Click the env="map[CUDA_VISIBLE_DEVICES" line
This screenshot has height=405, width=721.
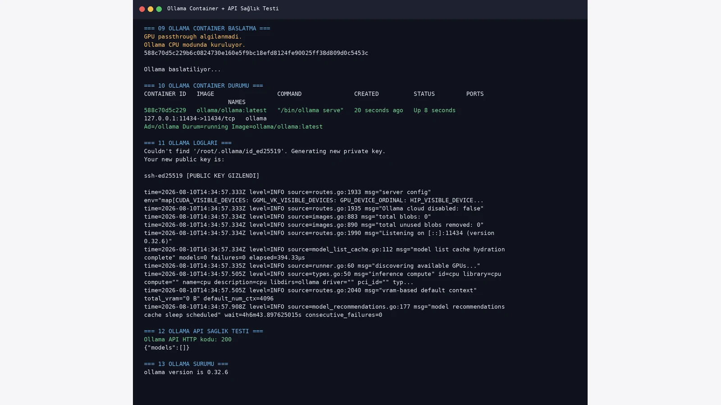314,200
